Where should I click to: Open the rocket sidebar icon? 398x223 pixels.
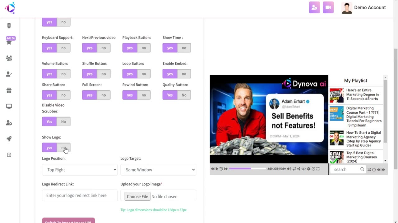[x=9, y=139]
